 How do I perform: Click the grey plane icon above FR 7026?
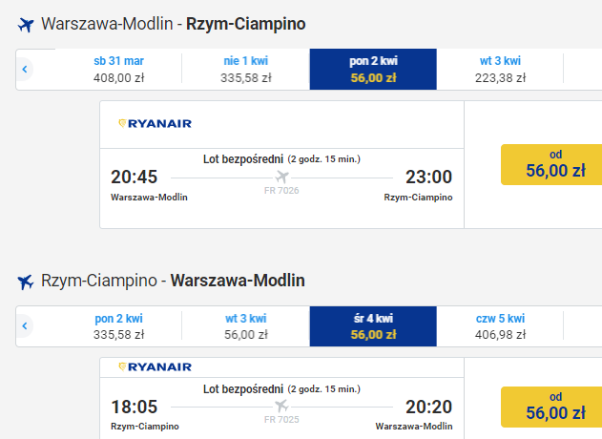tap(281, 178)
